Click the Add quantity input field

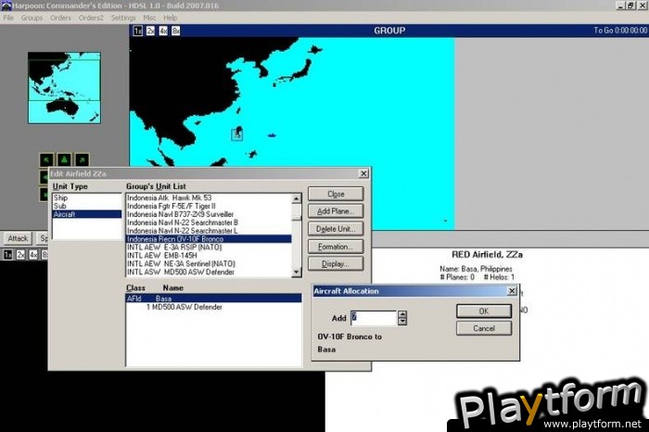[374, 318]
